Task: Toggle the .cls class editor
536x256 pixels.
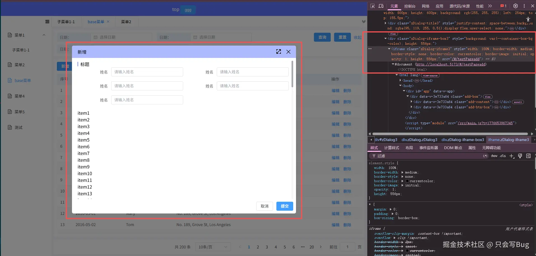Action: (503, 156)
